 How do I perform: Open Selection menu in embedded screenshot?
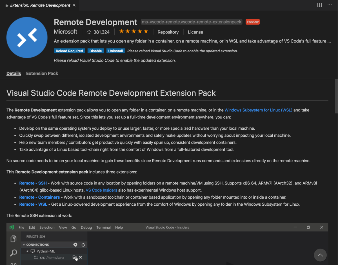(x=47, y=227)
